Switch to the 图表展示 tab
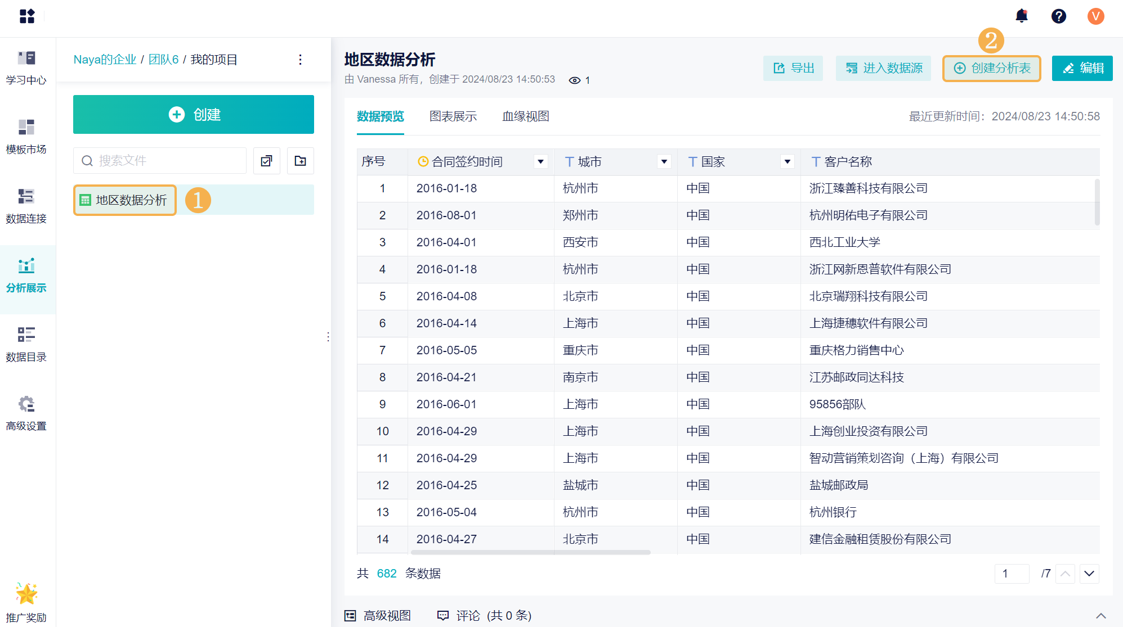This screenshot has height=627, width=1123. click(x=453, y=116)
